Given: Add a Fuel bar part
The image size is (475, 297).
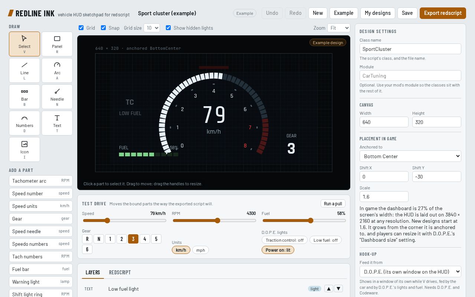Looking at the screenshot, I should coord(41,269).
